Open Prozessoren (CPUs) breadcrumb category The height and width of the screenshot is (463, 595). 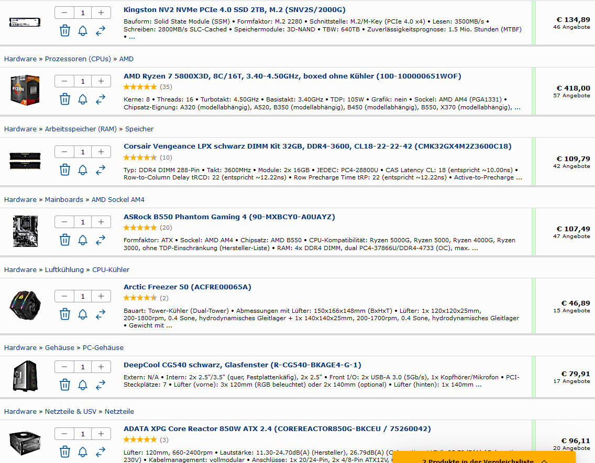(78, 59)
